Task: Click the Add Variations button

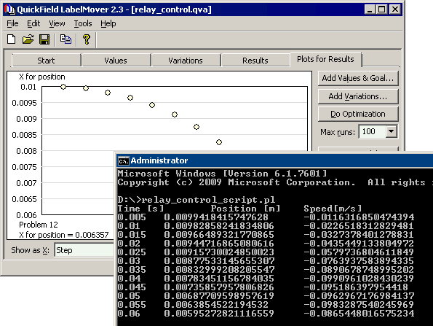Action: click(x=358, y=96)
